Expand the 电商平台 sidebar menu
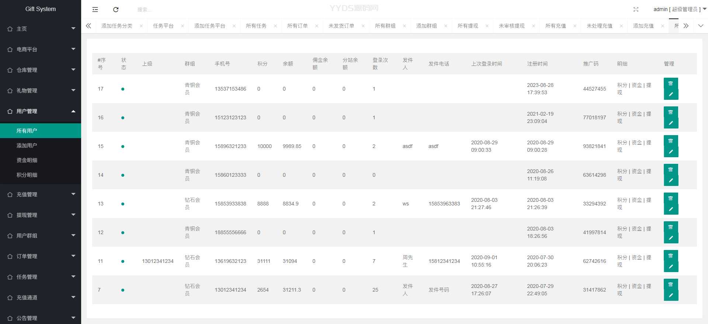Image resolution: width=708 pixels, height=324 pixels. (41, 49)
